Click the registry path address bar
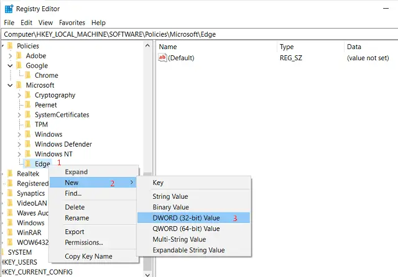Screen dimensions: 398x277 click(200, 34)
